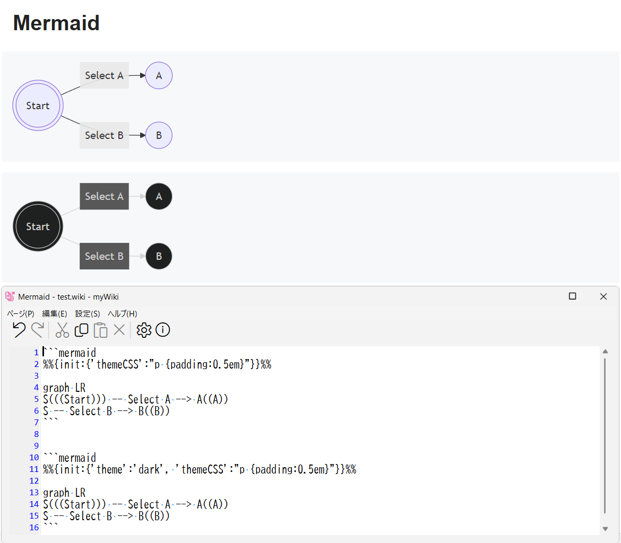The height and width of the screenshot is (543, 621).
Task: Open settings via the gear icon
Action: point(144,330)
